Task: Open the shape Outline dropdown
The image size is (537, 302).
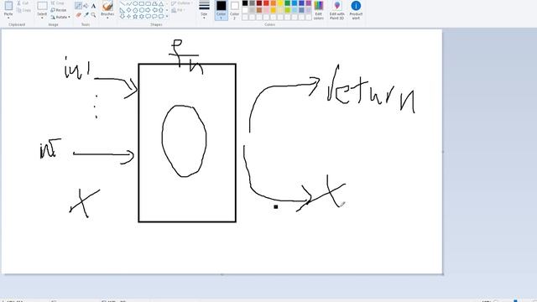Action: [x=181, y=3]
